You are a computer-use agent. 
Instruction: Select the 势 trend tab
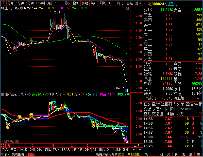(x=168, y=154)
